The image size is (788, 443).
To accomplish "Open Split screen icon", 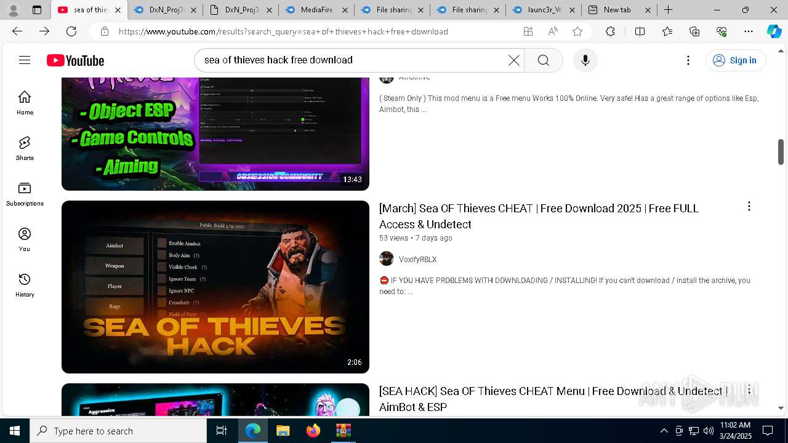I will click(x=640, y=31).
